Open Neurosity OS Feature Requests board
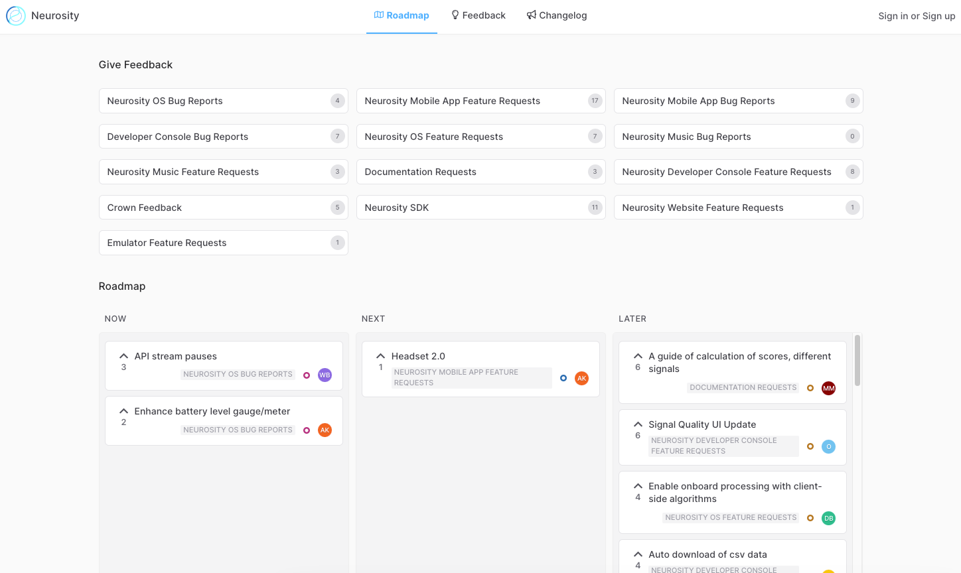The width and height of the screenshot is (961, 573). pyautogui.click(x=481, y=137)
